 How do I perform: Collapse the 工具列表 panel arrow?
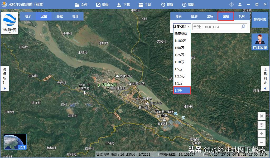[x=265, y=89]
